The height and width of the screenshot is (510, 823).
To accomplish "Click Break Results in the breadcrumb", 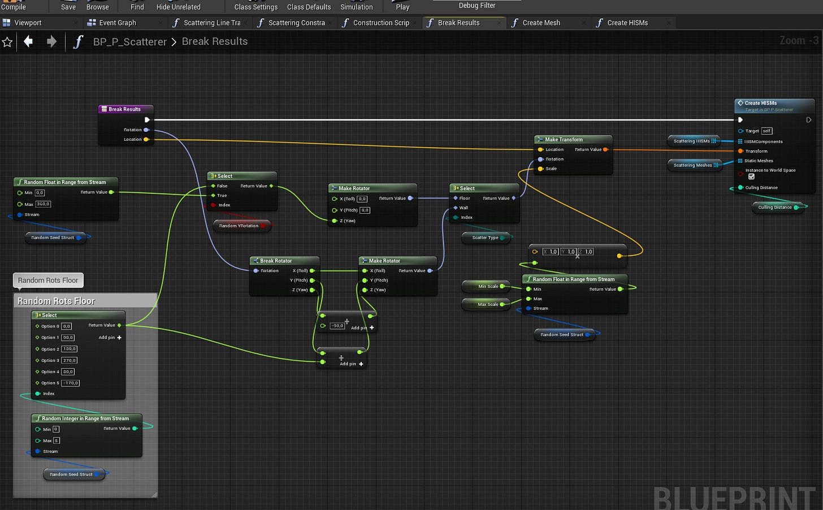I will tap(215, 41).
